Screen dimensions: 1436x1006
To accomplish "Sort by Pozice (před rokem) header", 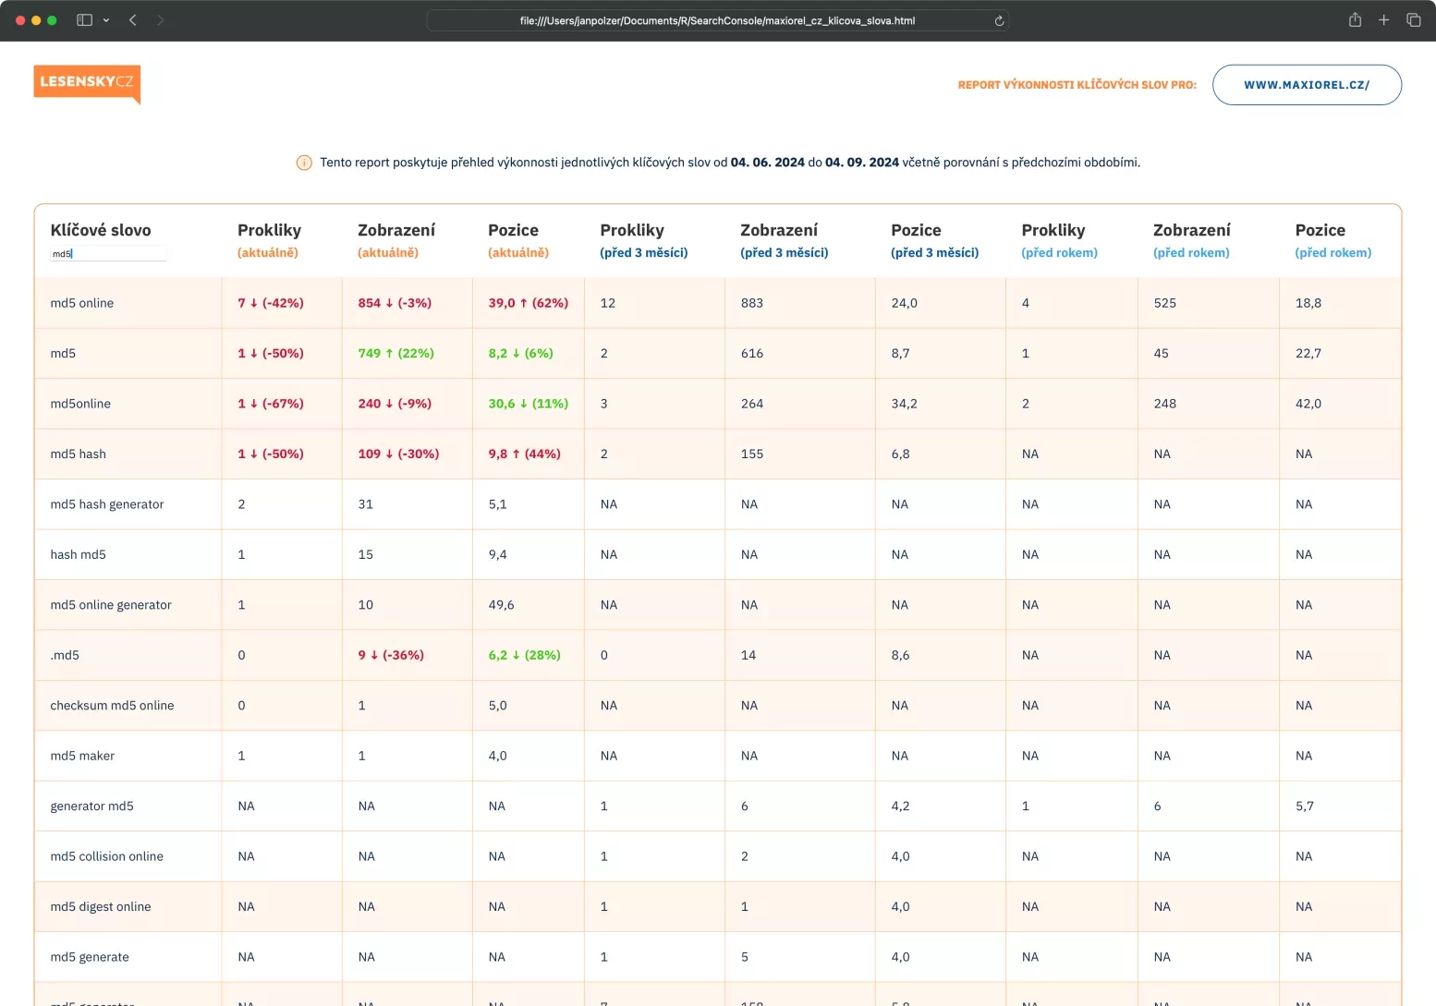I will point(1333,240).
